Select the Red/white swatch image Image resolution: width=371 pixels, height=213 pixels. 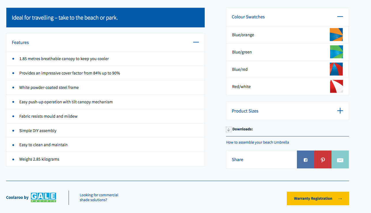coord(336,86)
